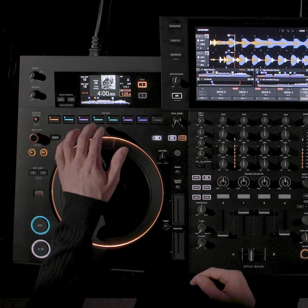Screen dimensions: 308x308
Task: Toggle the BEAT SYNC button
Action: [x=172, y=138]
